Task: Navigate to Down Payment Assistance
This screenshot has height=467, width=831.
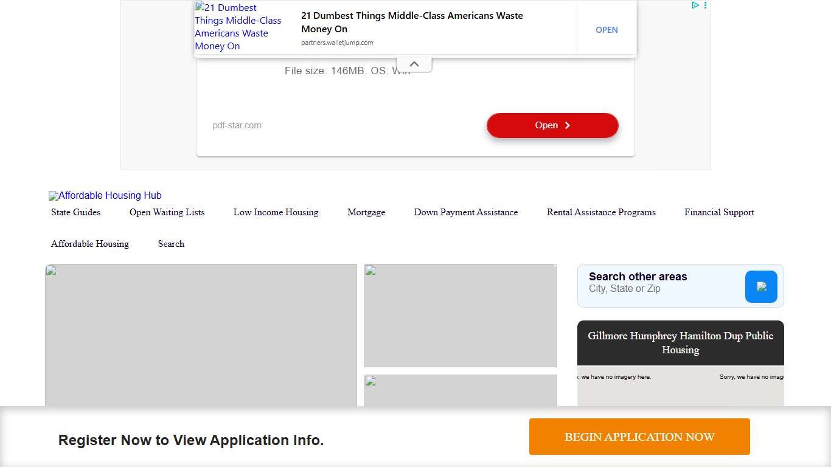Action: (x=466, y=212)
